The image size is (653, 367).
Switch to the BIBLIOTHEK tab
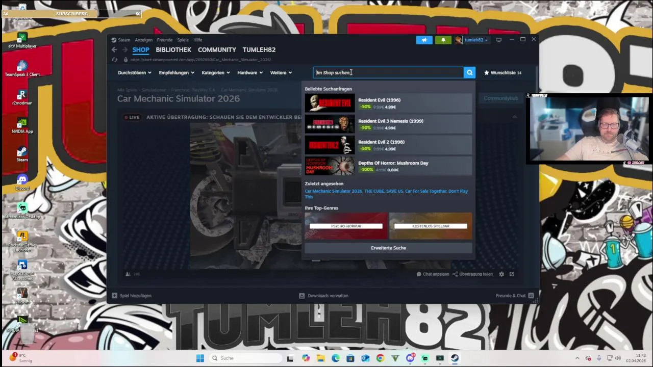pos(173,49)
